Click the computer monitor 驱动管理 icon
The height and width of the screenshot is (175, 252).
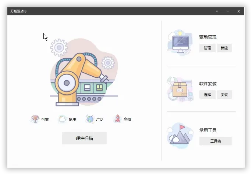pos(180,43)
